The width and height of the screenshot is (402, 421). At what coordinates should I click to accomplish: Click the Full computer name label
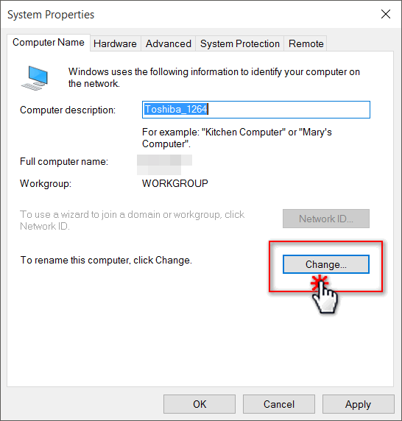pyautogui.click(x=64, y=162)
